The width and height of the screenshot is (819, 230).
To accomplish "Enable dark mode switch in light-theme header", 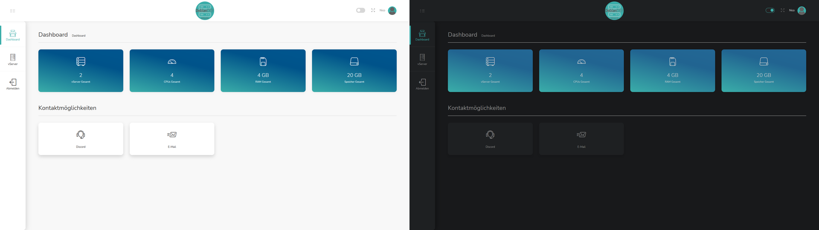I will click(360, 10).
